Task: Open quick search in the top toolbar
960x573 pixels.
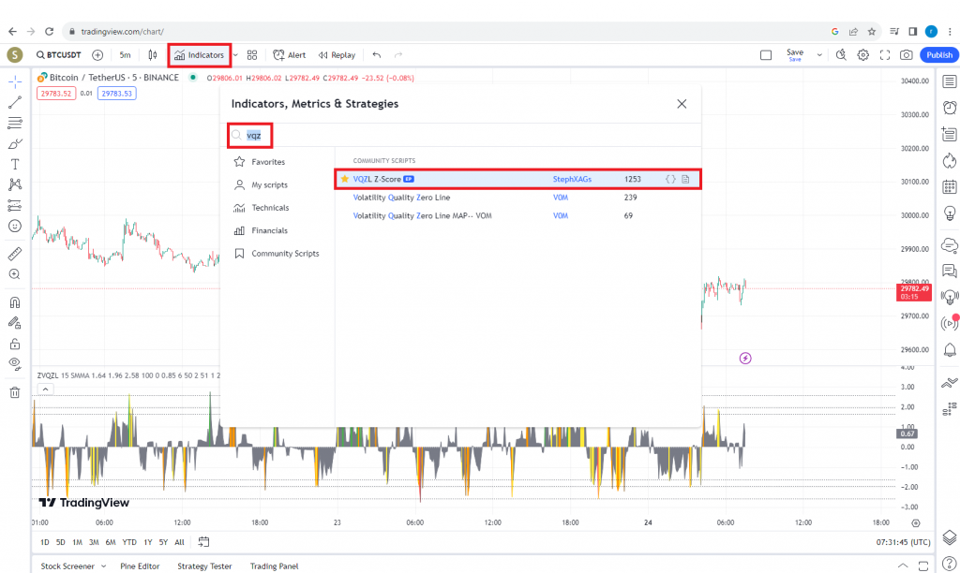Action: pos(841,55)
